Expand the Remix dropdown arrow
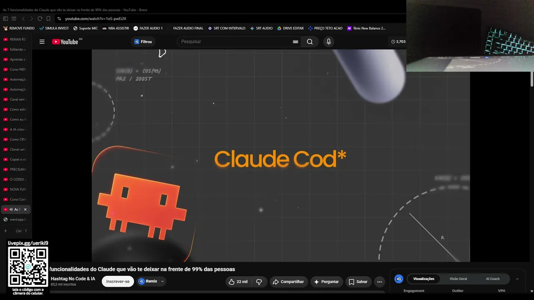The height and width of the screenshot is (300, 534). pyautogui.click(x=162, y=282)
